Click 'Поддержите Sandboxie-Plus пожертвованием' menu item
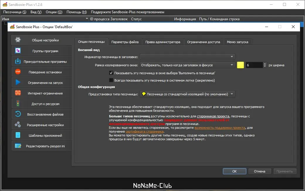 pos(128,12)
